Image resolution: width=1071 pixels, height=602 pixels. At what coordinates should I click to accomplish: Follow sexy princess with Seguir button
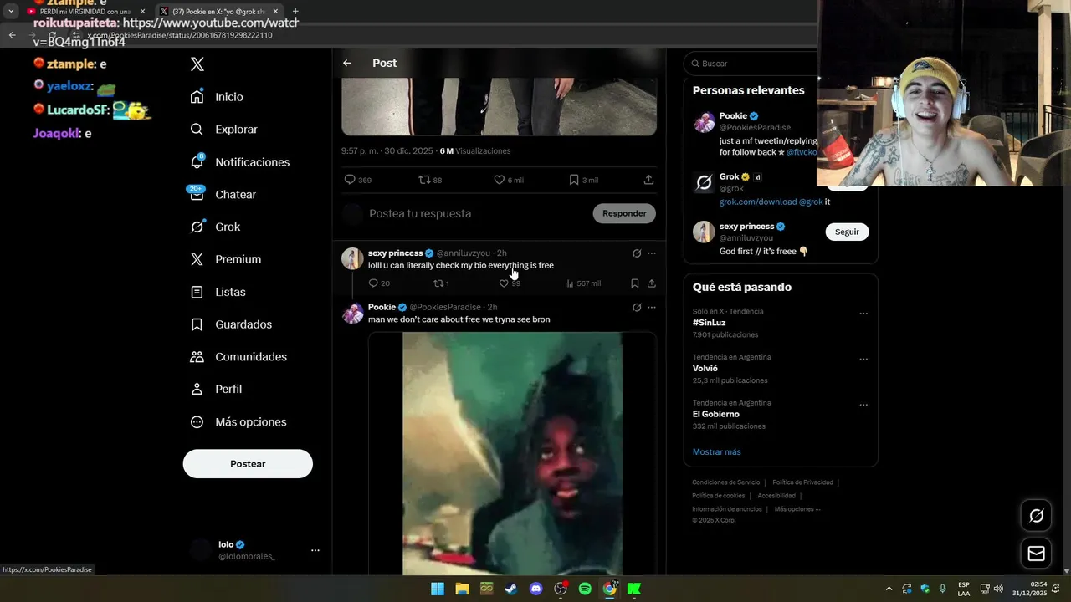point(847,232)
